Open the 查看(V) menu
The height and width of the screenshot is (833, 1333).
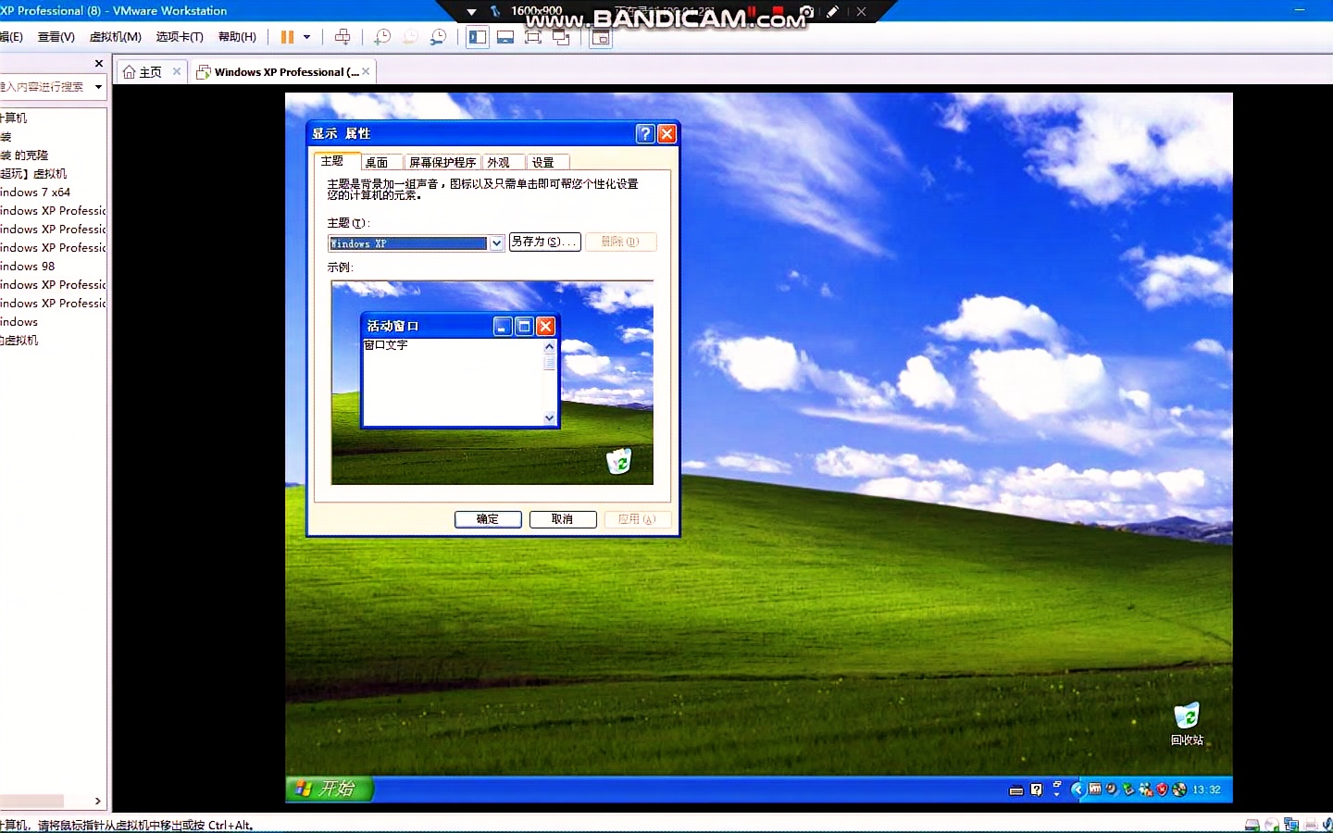point(56,37)
